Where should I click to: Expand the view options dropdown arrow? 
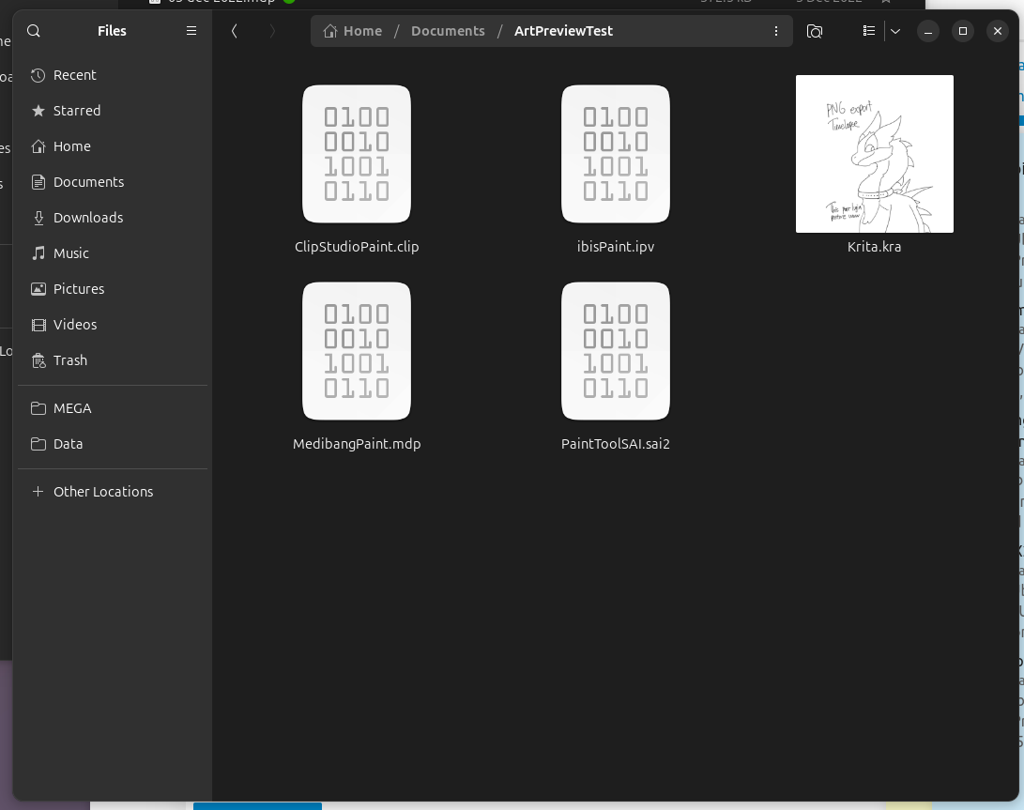click(x=895, y=31)
